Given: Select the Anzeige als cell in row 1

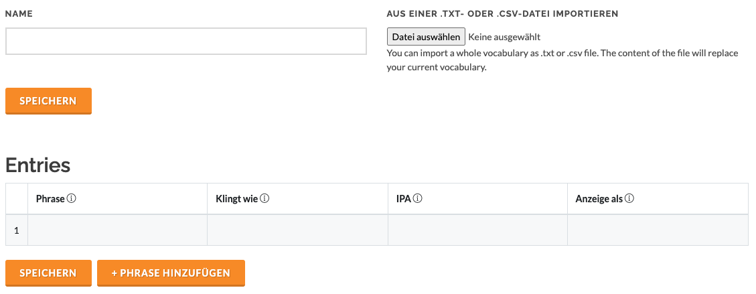Looking at the screenshot, I should point(658,230).
